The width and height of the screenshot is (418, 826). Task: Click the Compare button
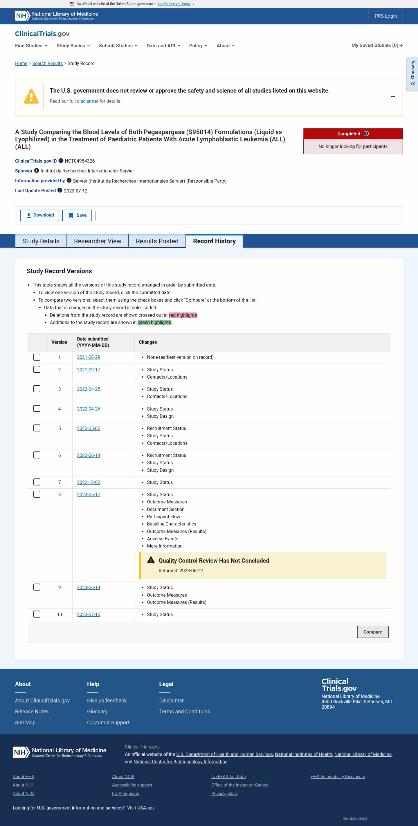pos(373,632)
